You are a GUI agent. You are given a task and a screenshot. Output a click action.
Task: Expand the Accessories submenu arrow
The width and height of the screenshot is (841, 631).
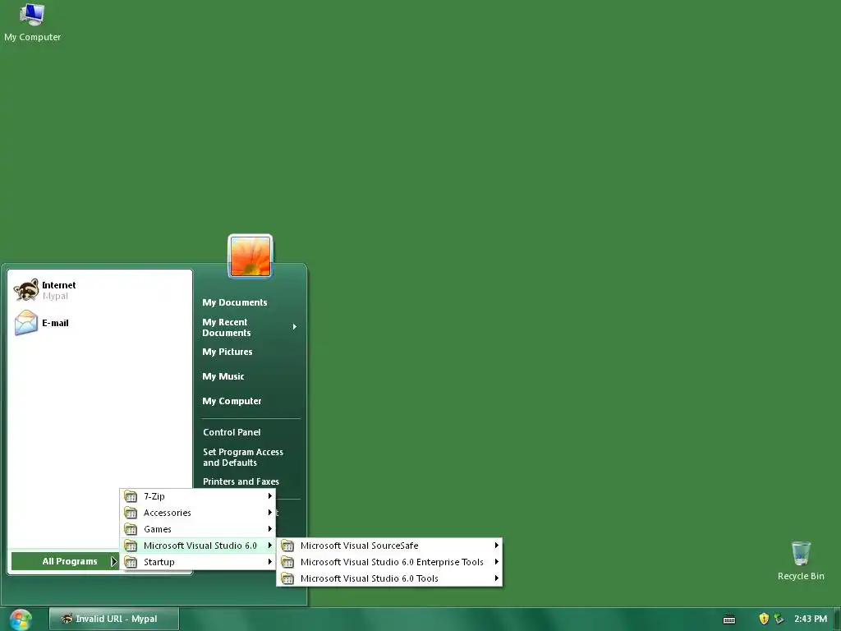269,513
